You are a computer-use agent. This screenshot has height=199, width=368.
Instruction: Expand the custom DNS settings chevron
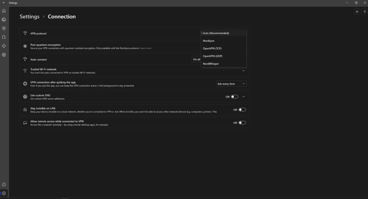click(x=243, y=97)
